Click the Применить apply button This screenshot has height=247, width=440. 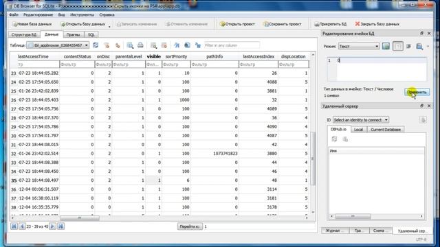417,92
